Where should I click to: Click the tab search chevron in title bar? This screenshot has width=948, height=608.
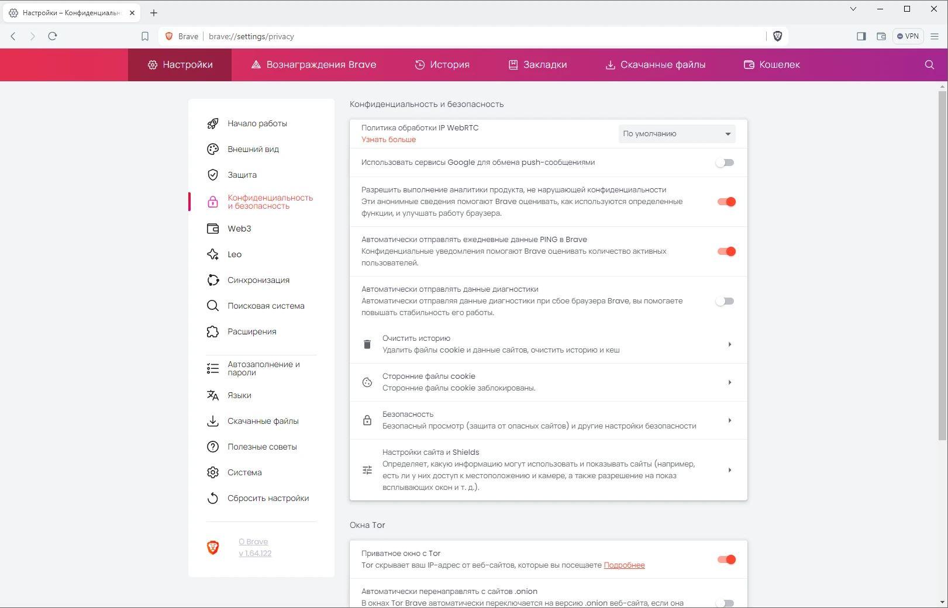[x=853, y=9]
